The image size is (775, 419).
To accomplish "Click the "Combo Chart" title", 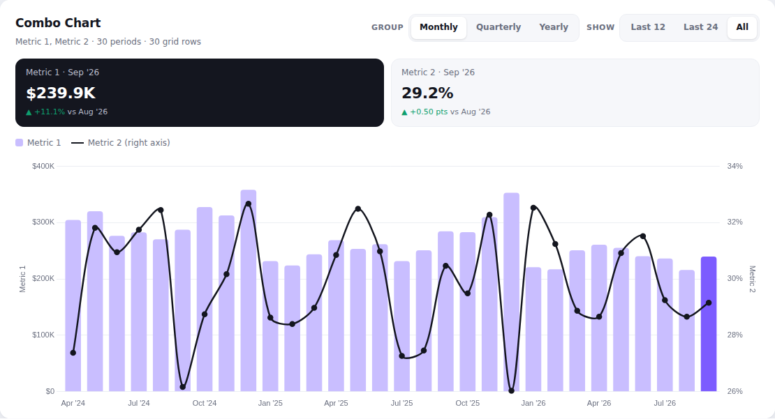I will pos(58,23).
